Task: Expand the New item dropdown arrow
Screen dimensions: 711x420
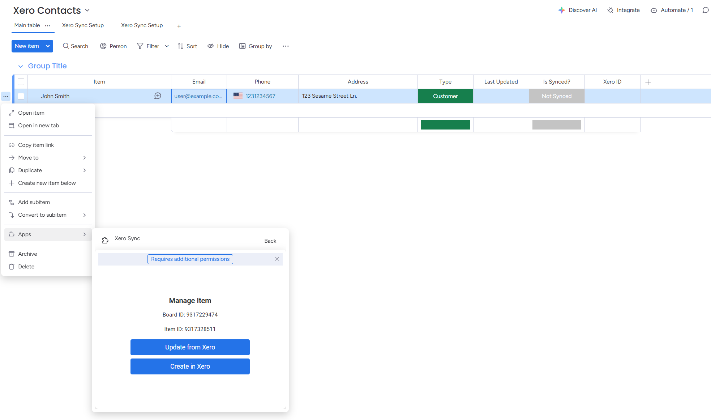Action: [47, 46]
